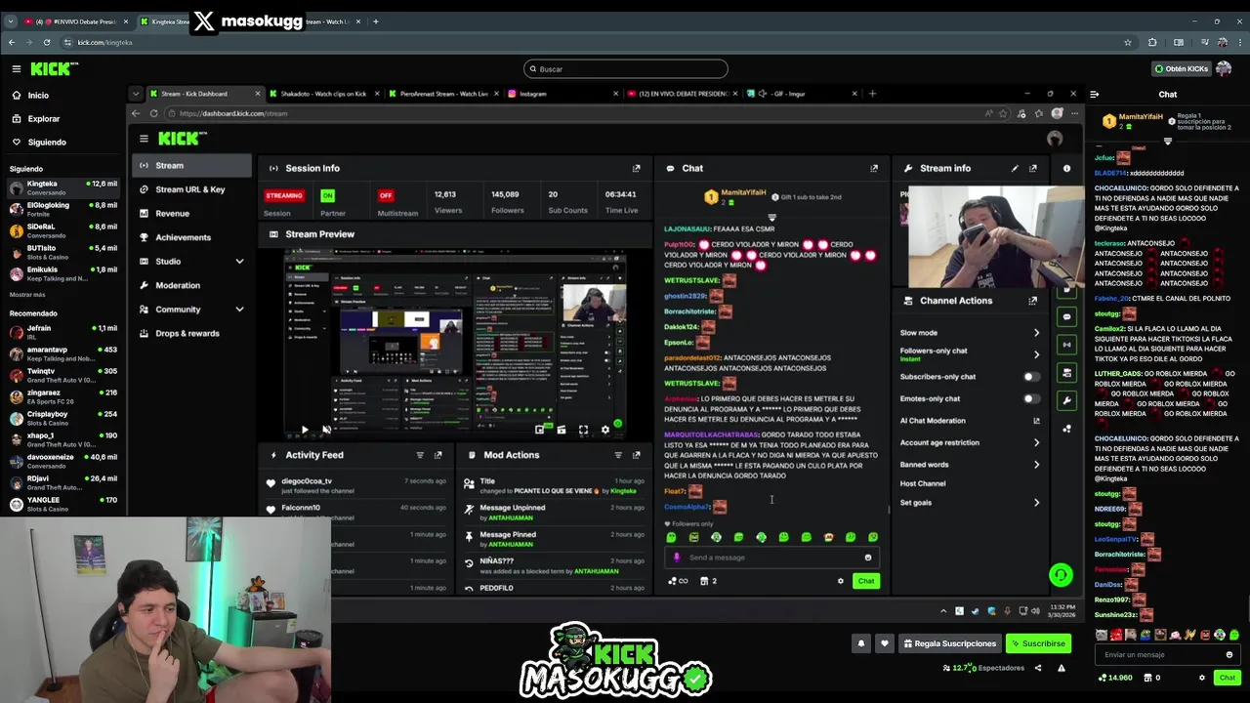Unmute the Stream Preview audio

click(326, 430)
